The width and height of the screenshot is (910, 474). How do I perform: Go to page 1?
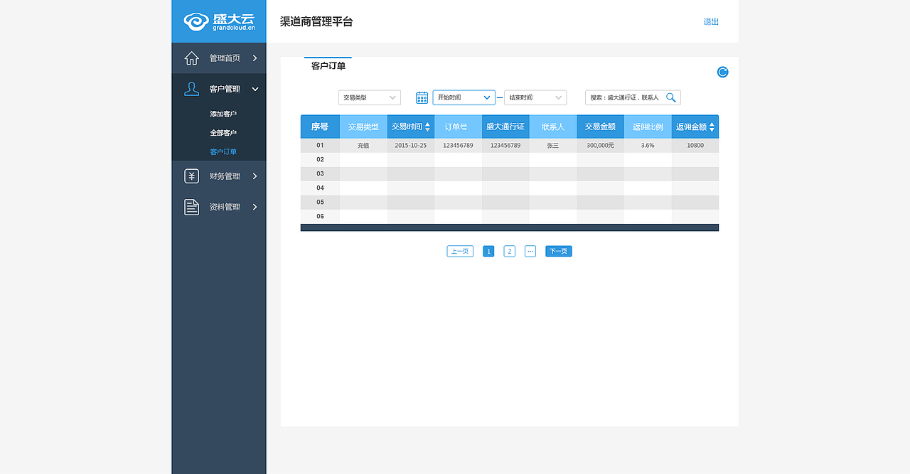coord(488,251)
